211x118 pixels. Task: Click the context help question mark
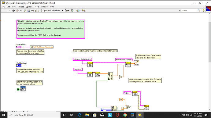204,10
